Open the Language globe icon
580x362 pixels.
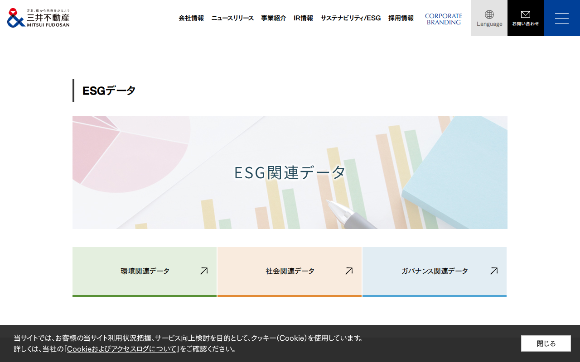[x=489, y=14]
